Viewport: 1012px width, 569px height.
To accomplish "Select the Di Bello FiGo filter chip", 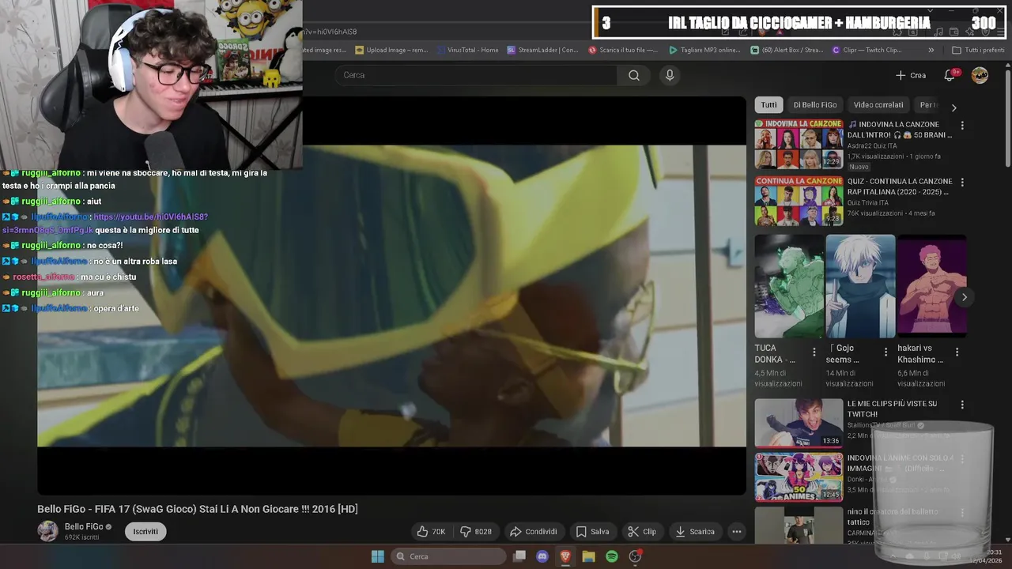I will point(815,105).
